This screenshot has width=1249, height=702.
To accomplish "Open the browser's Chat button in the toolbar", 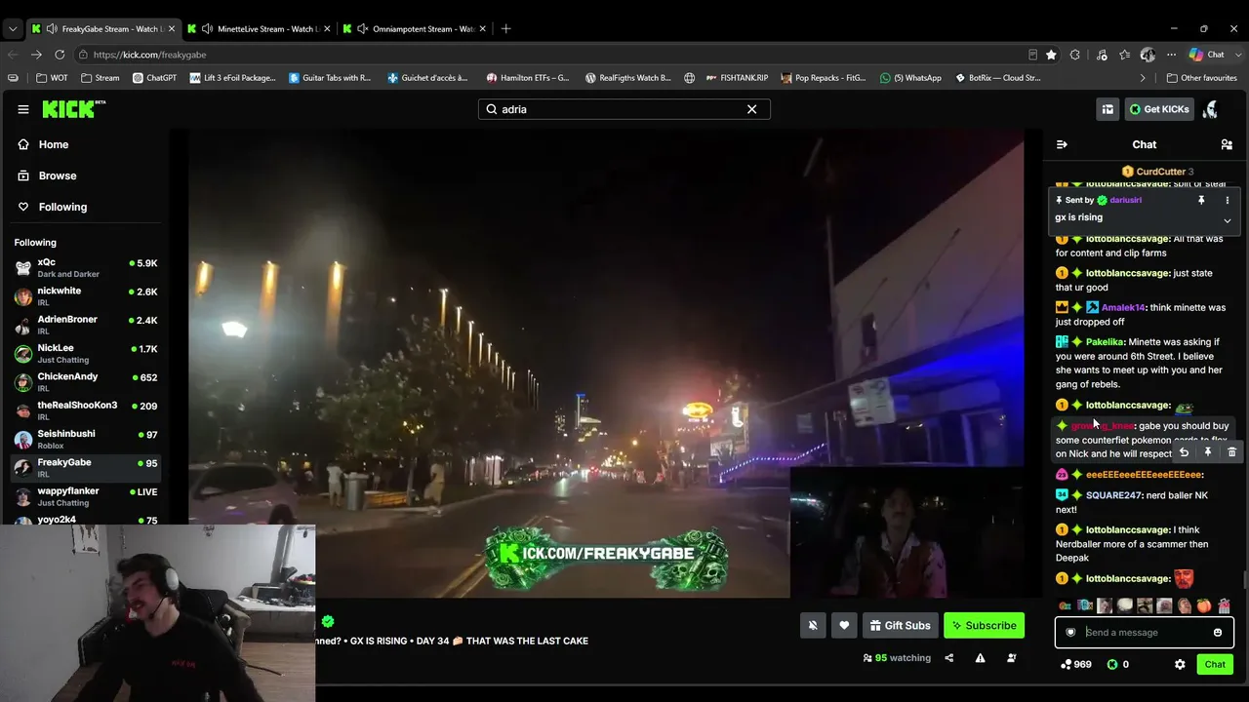I will 1208,55.
